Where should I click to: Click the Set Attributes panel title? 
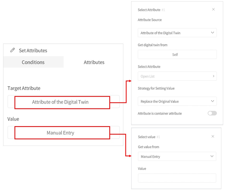(x=33, y=50)
